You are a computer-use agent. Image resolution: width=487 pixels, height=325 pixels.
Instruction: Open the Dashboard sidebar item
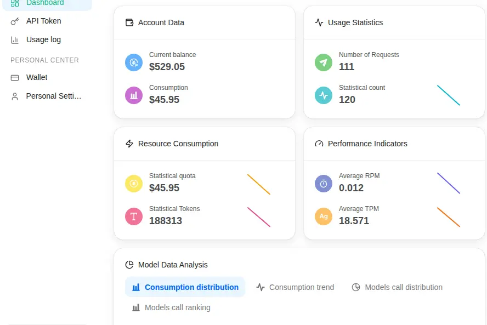[x=47, y=3]
